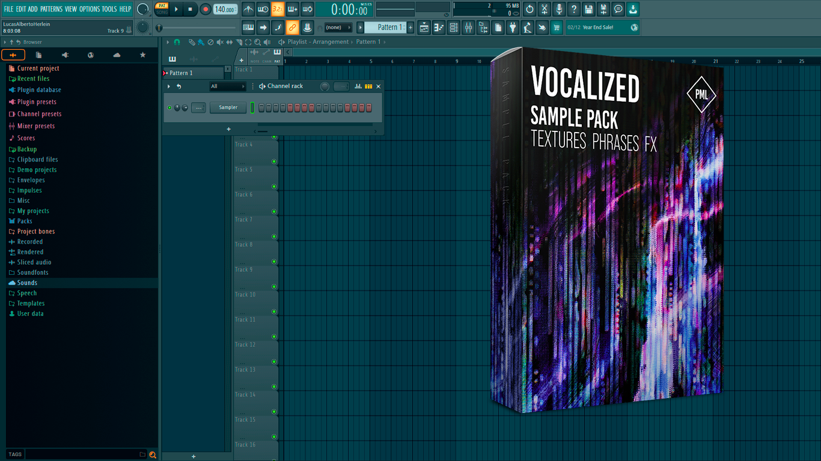The width and height of the screenshot is (821, 461).
Task: Open the Channel rack graph editor icon
Action: pos(358,86)
